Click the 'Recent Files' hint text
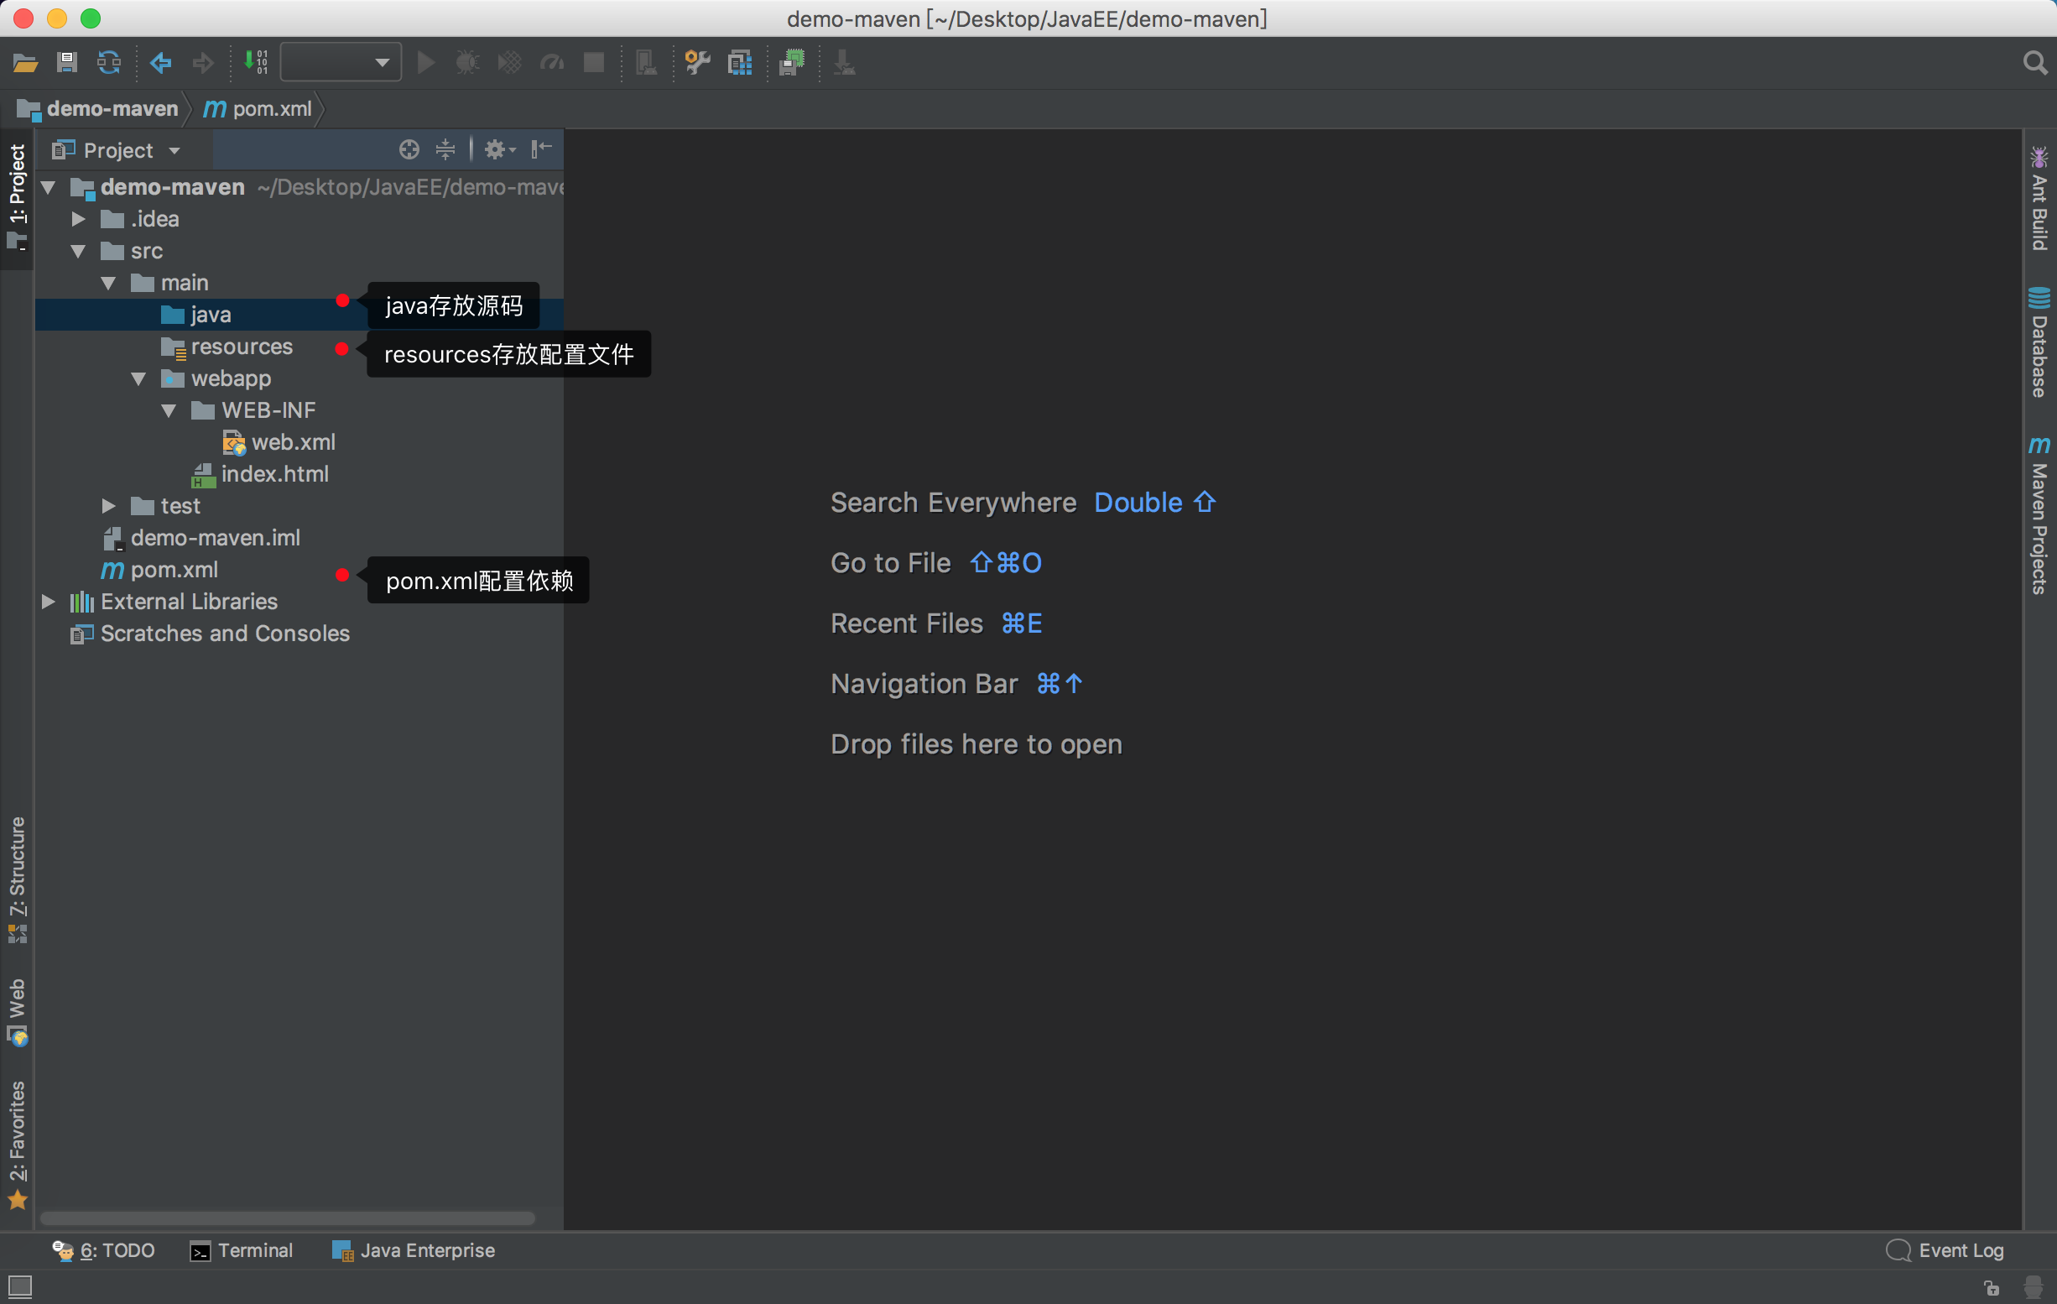The width and height of the screenshot is (2057, 1304). click(906, 623)
